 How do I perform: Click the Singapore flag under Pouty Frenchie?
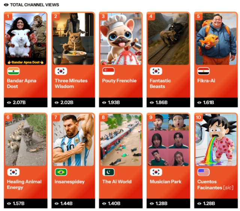tap(108, 71)
